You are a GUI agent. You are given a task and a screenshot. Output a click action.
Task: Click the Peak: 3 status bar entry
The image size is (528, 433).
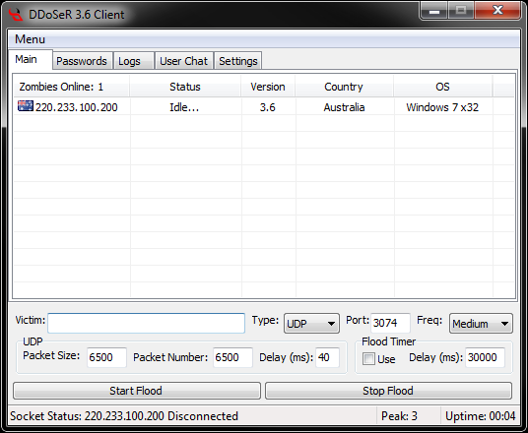[399, 416]
